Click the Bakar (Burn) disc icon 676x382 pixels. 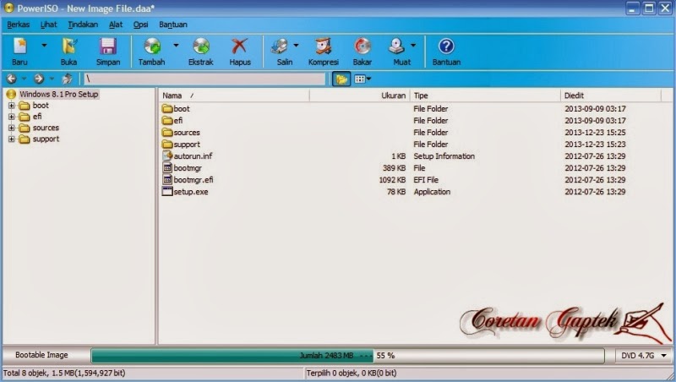click(x=363, y=46)
